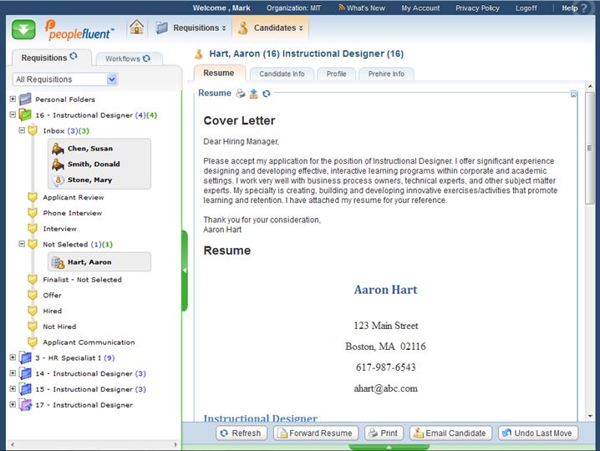Viewport: 600px width, 451px height.
Task: Click the green download arrow button
Action: click(23, 29)
